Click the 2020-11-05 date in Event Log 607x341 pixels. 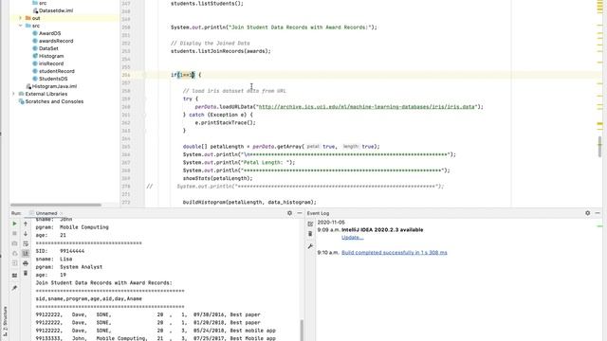point(331,223)
